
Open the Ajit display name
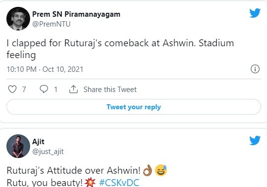38,142
